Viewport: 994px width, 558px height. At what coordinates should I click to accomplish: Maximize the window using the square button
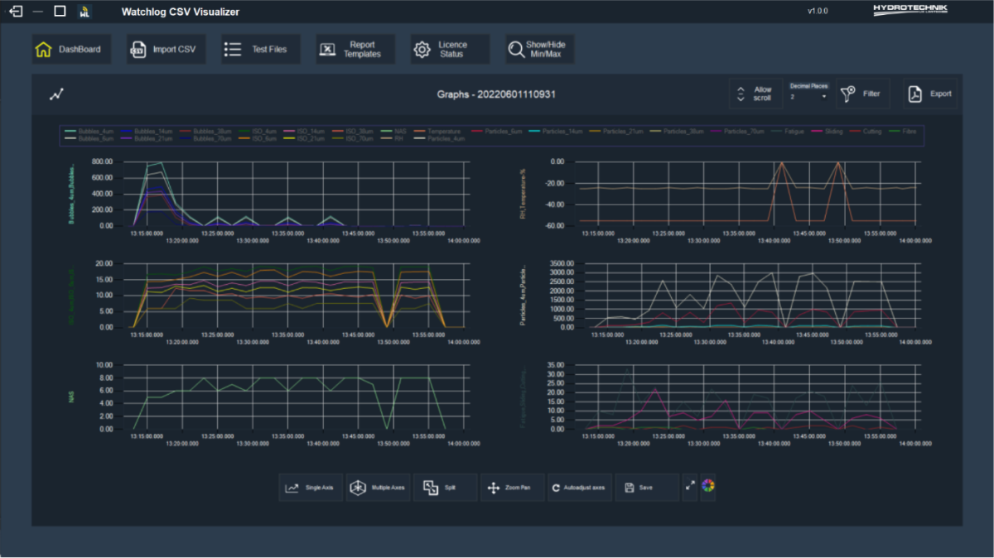(x=60, y=12)
